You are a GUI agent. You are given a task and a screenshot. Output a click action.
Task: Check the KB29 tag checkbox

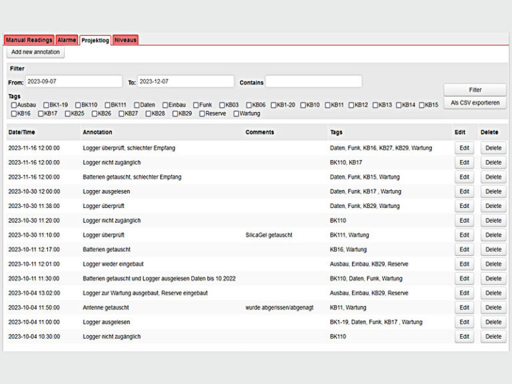click(x=175, y=113)
